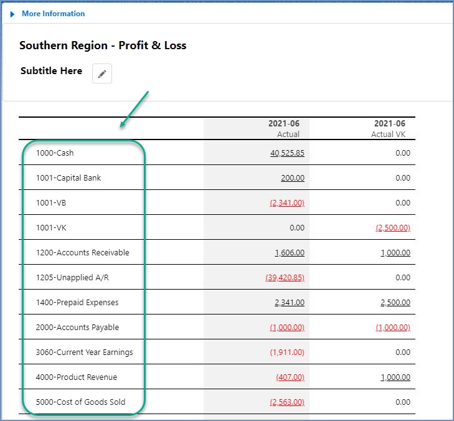Viewport: 454px width, 421px height.
Task: Select the 2021-06 Actual VK column header
Action: [389, 128]
